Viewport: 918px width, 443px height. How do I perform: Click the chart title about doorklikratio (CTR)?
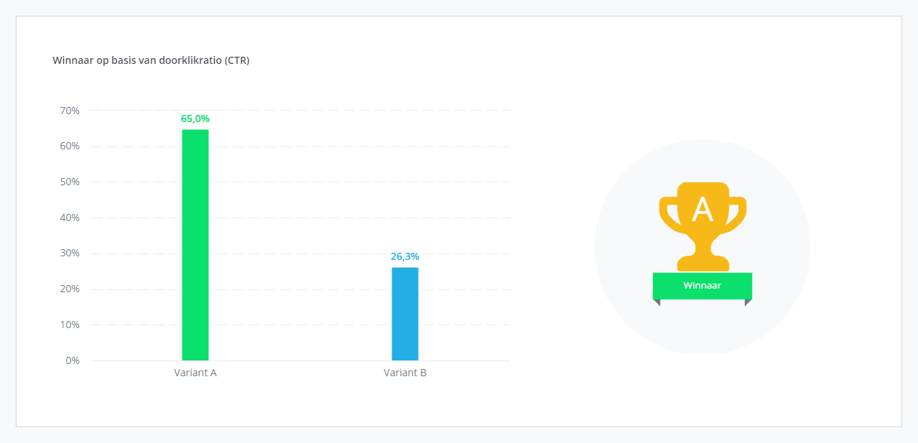click(x=151, y=60)
